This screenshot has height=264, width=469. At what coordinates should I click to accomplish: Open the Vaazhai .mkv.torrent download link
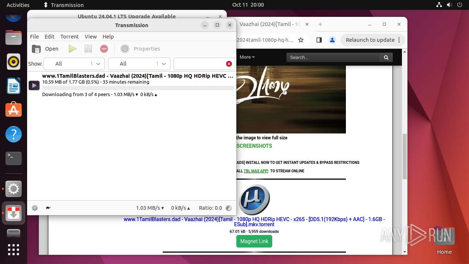(254, 222)
